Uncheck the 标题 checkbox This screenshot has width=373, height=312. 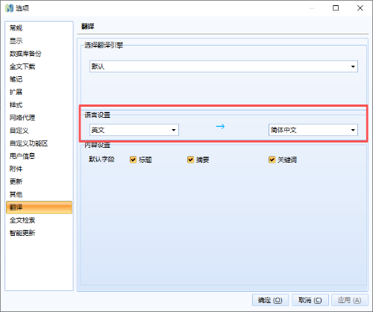(x=134, y=160)
